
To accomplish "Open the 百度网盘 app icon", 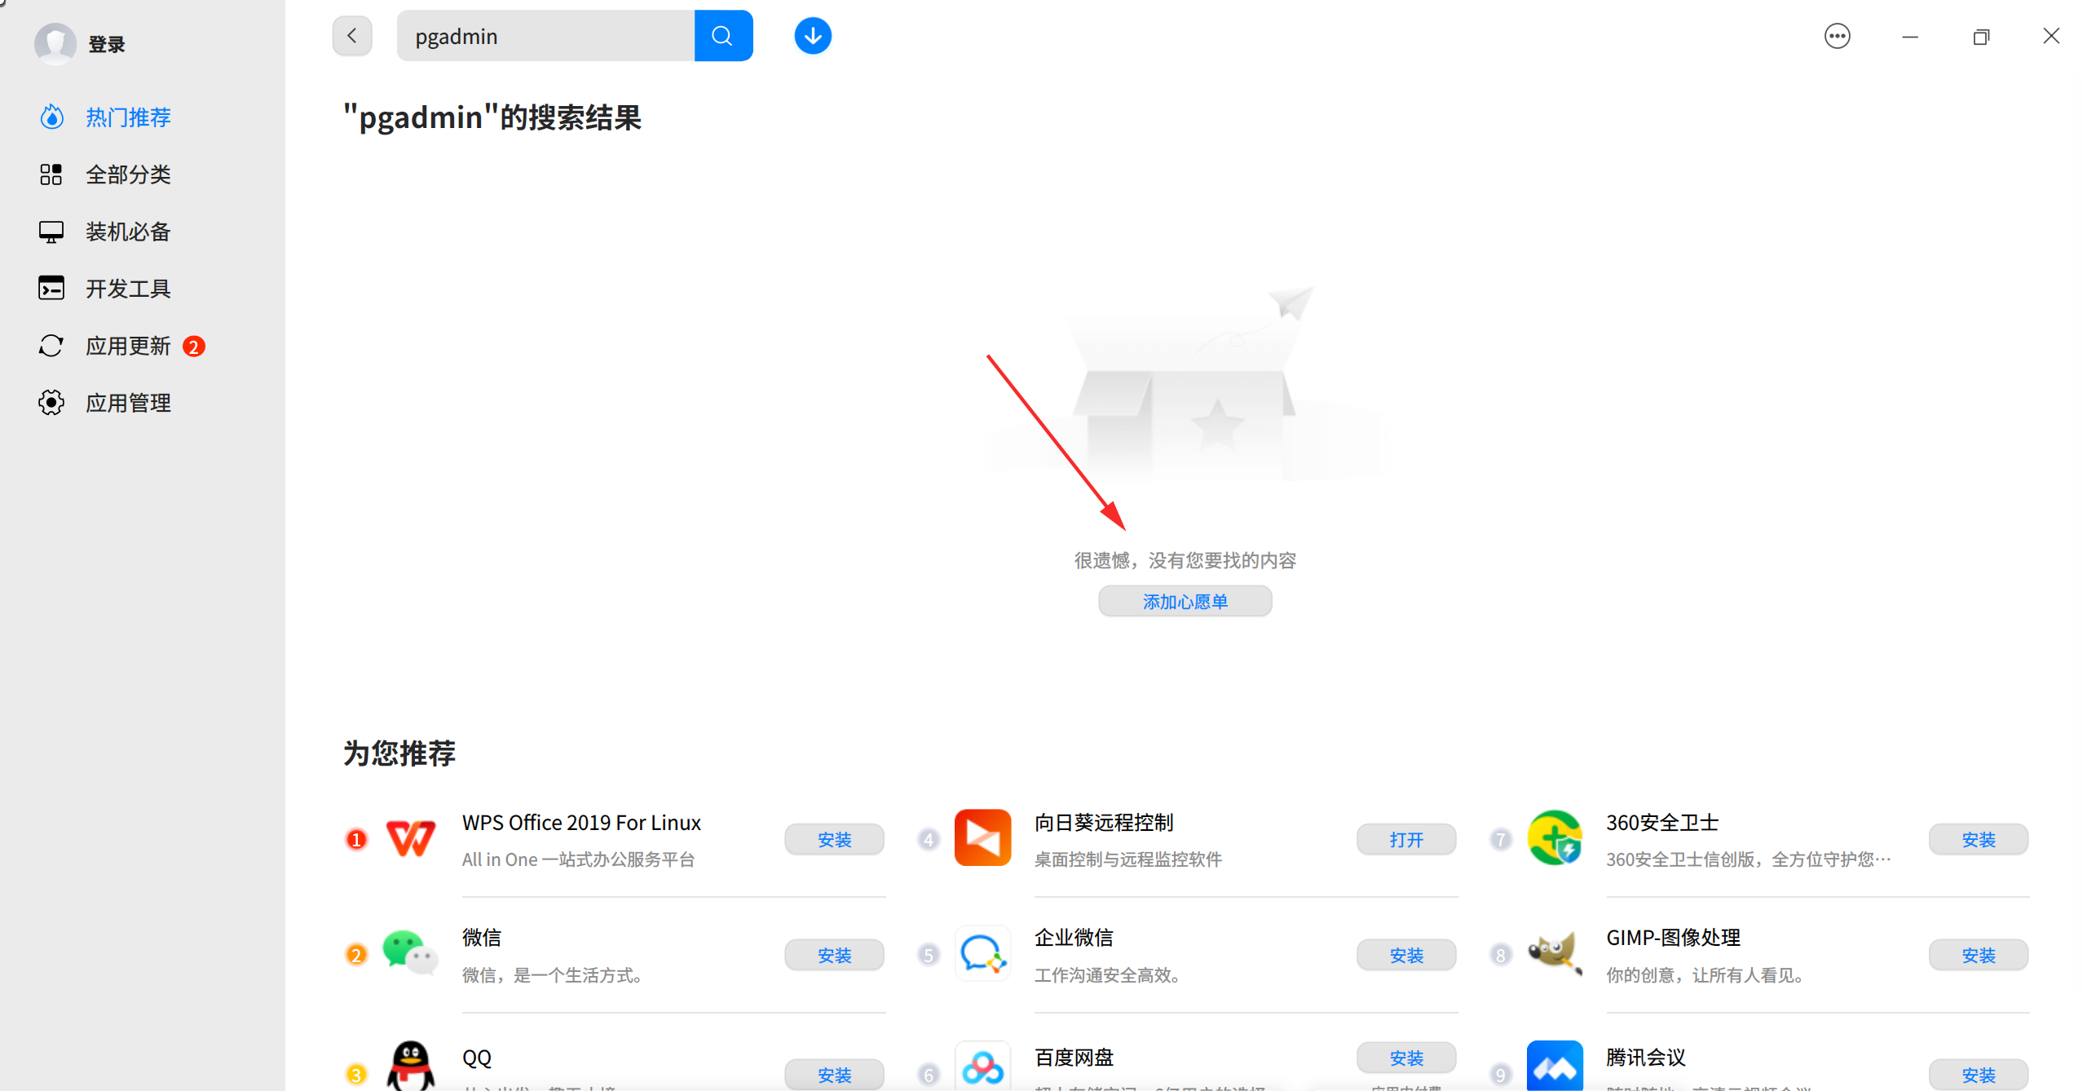I will point(982,1066).
